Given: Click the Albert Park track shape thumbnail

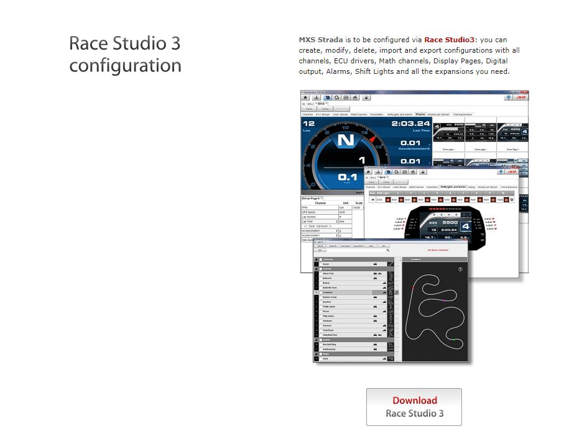Looking at the screenshot, I should [391, 273].
